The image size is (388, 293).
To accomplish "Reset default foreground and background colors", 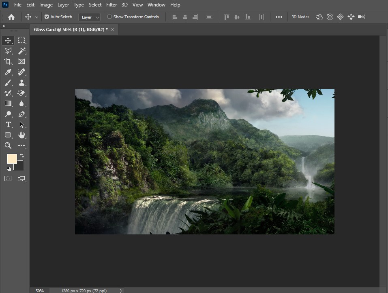I will click(9, 169).
